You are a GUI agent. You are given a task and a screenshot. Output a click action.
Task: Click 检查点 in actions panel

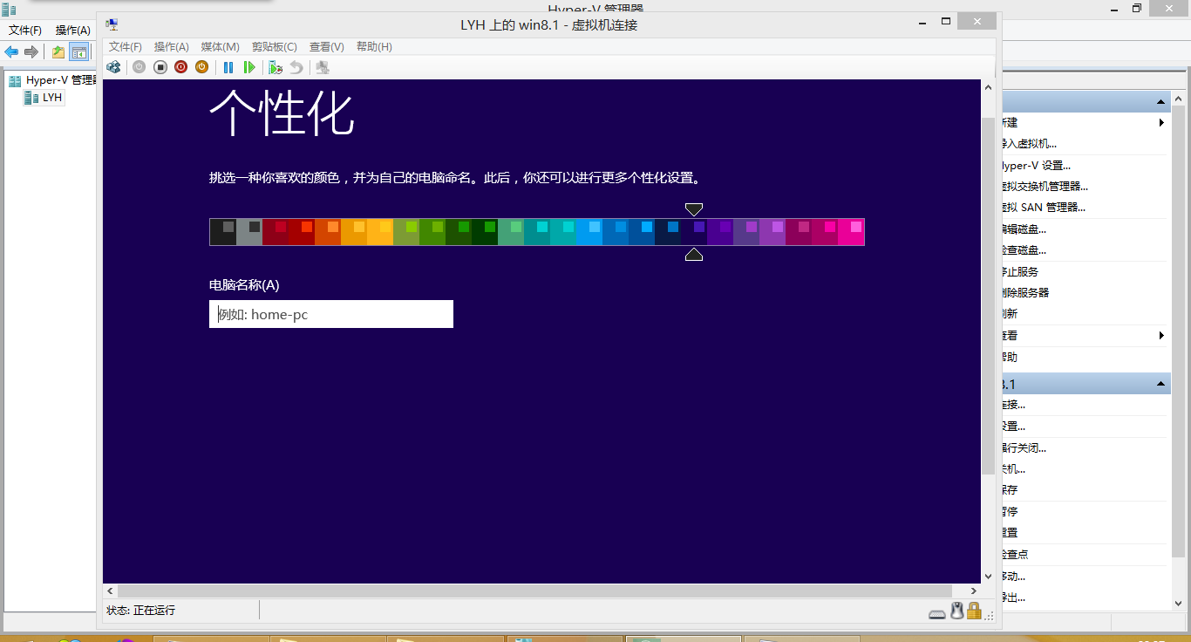coord(1015,555)
